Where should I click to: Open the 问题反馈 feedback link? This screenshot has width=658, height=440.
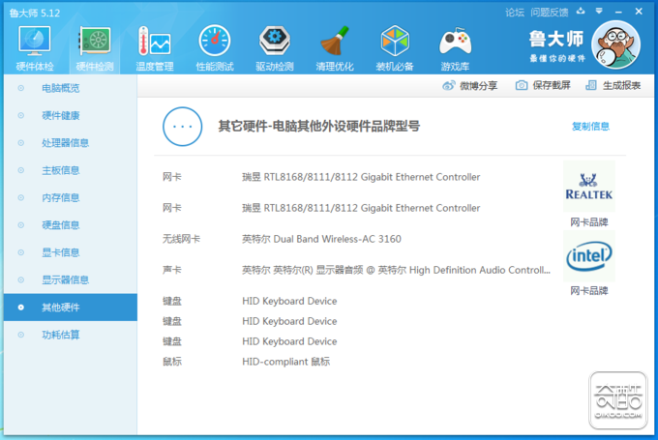[549, 13]
